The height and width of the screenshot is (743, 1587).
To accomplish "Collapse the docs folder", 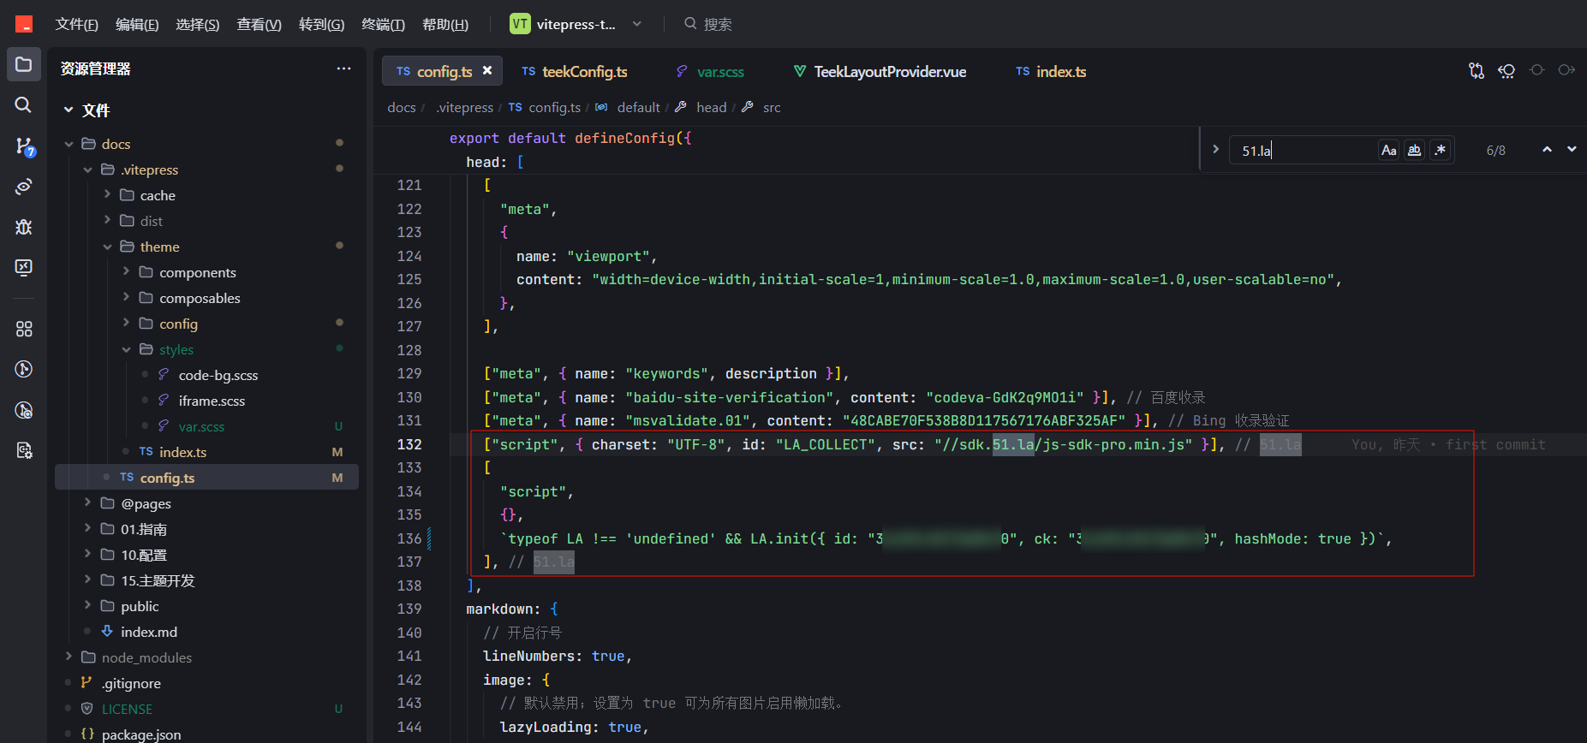I will pos(69,144).
